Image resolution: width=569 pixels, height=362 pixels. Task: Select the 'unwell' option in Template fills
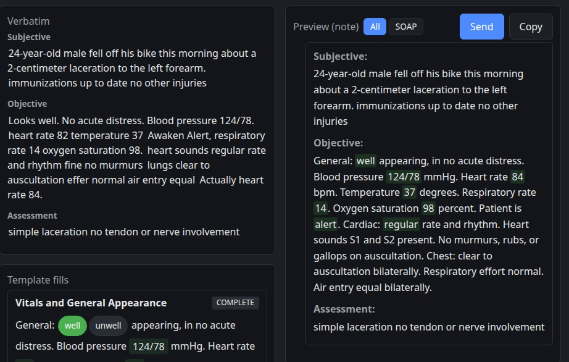pos(108,326)
